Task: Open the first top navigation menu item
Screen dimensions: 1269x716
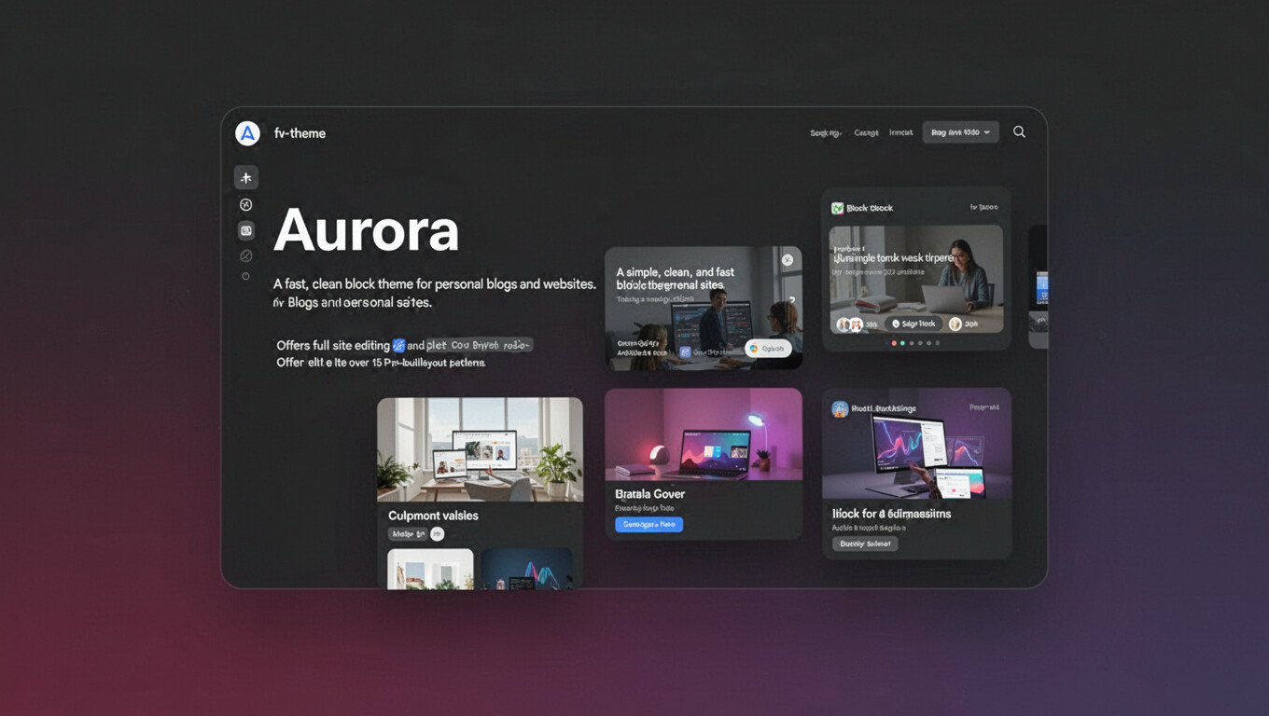Action: (825, 133)
